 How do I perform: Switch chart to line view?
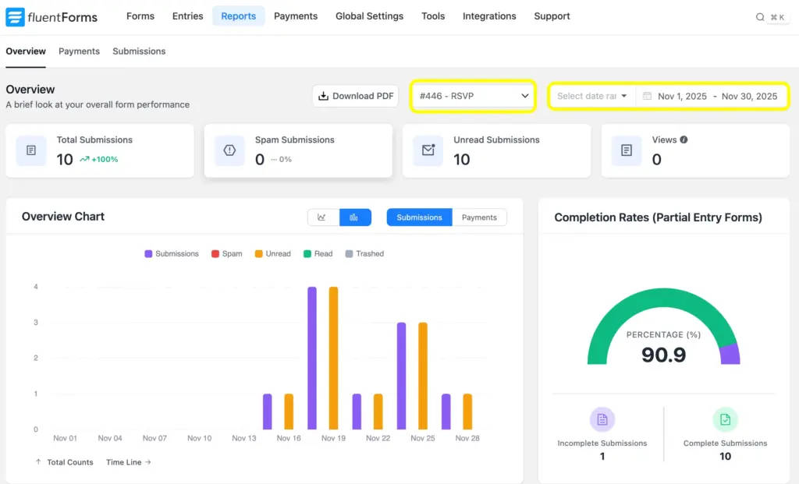(323, 217)
